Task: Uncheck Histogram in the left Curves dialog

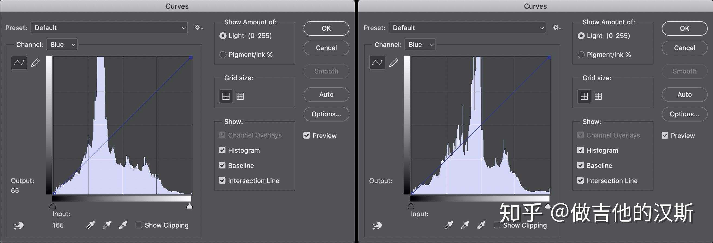Action: [x=222, y=150]
